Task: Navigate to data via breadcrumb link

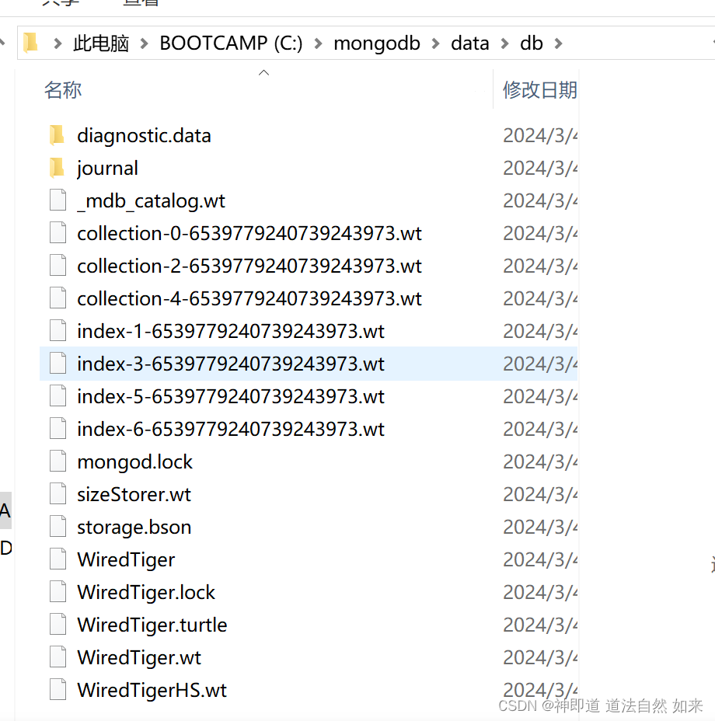Action: click(469, 43)
